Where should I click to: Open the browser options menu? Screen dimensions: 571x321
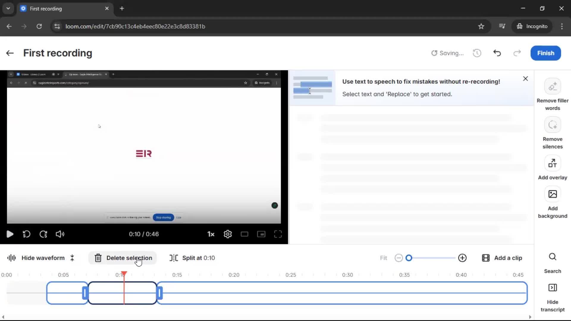pyautogui.click(x=562, y=26)
